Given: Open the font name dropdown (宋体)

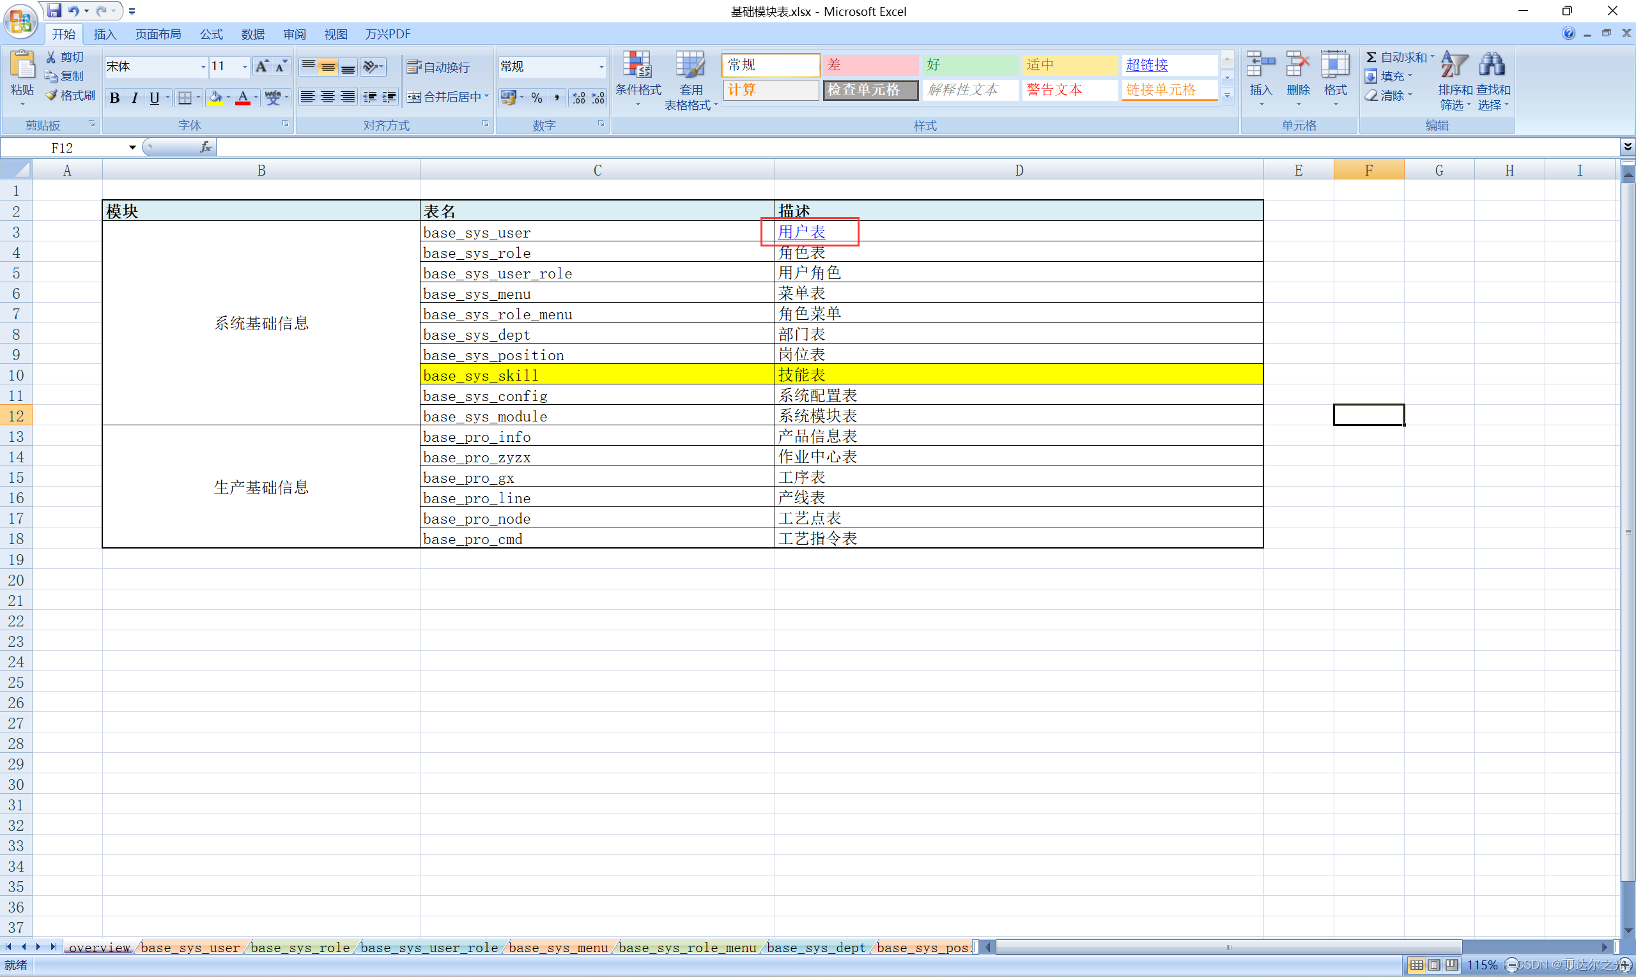Looking at the screenshot, I should (x=203, y=66).
